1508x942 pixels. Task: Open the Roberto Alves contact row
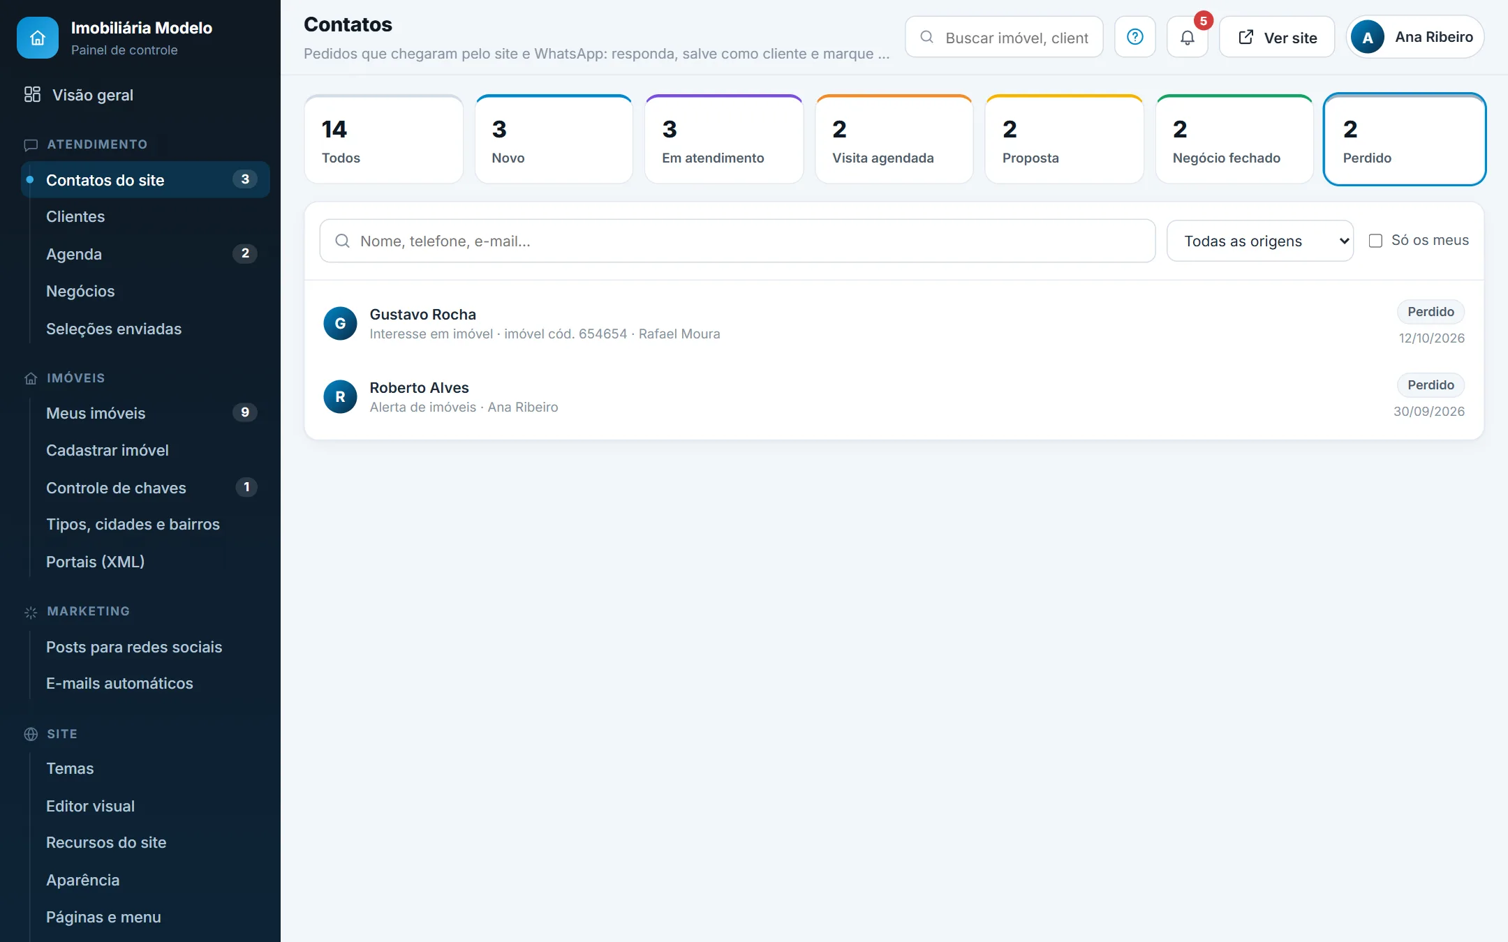click(894, 397)
